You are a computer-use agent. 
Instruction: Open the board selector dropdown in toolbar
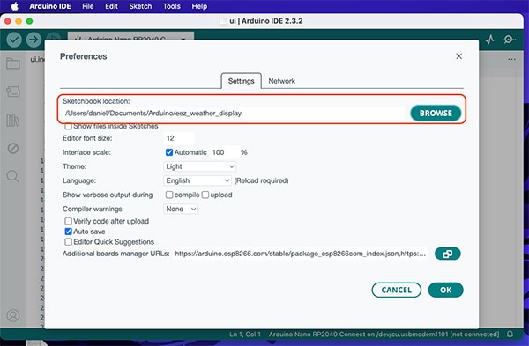(x=130, y=36)
